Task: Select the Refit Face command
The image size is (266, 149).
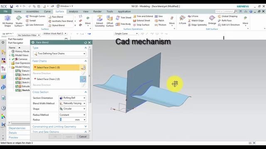Action: click(224, 20)
